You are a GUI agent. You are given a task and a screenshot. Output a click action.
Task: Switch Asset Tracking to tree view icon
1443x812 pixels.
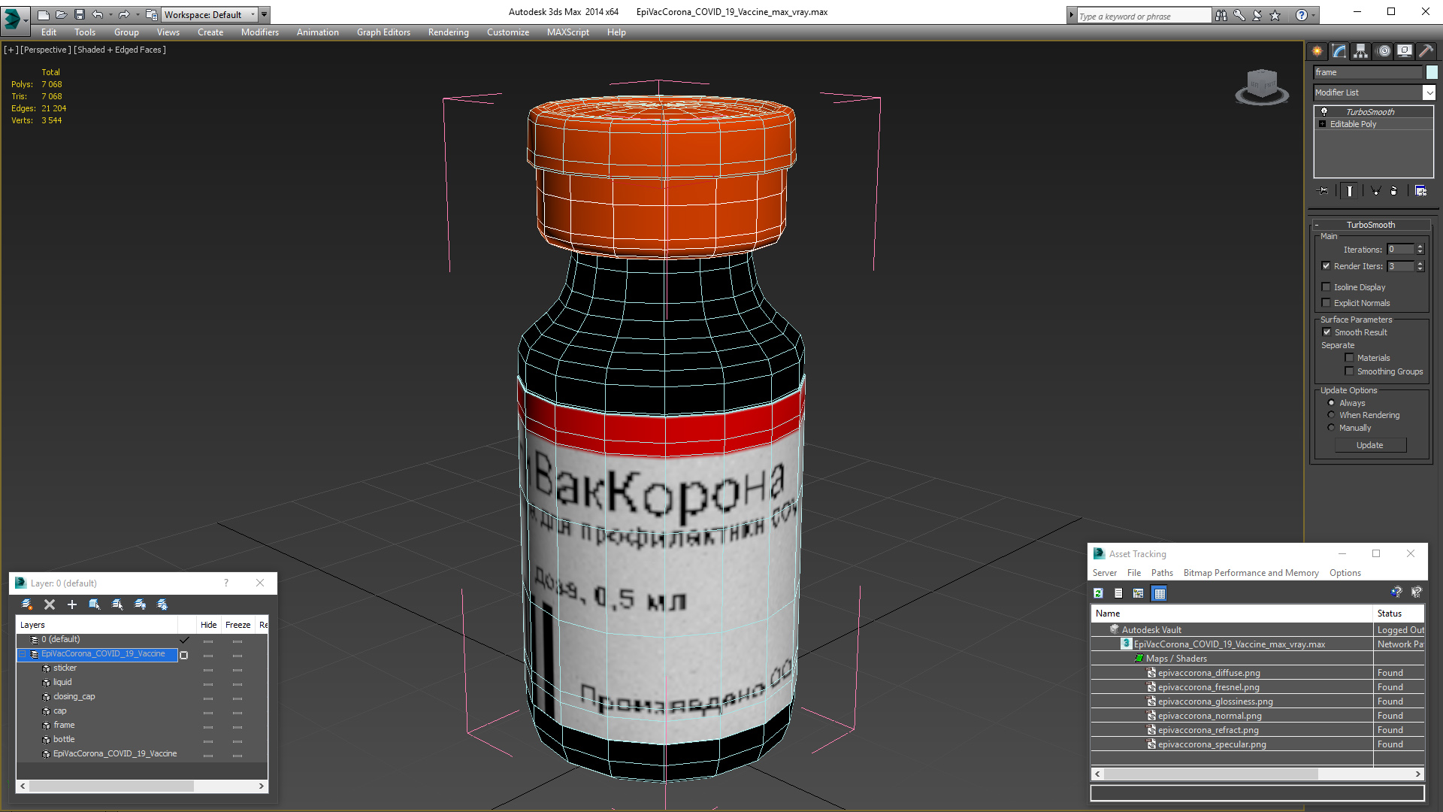(x=1139, y=593)
